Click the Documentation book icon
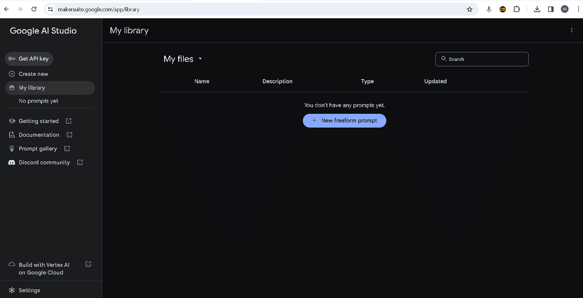 coord(11,135)
